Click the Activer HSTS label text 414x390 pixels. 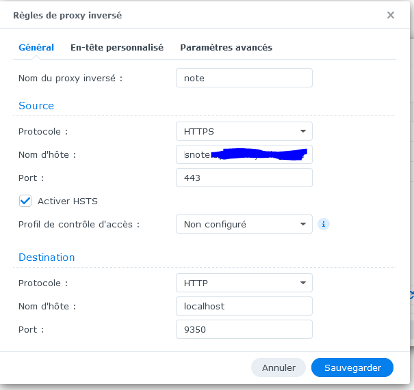tap(67, 201)
